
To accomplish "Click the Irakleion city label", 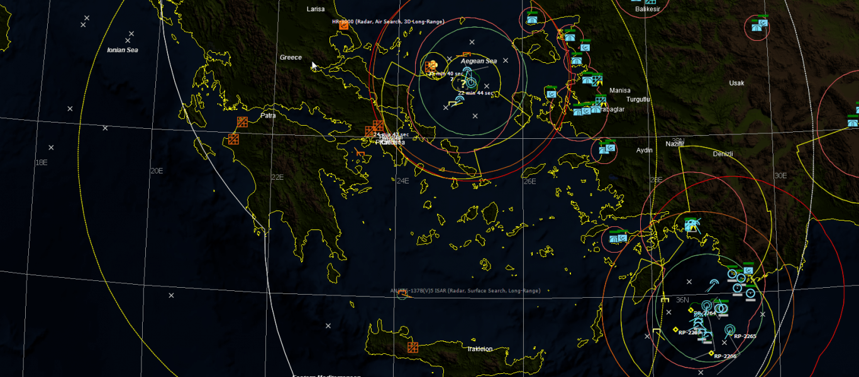I will click(480, 349).
